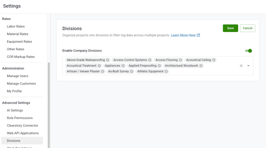
Task: Remove the As-Built Survey chip
Action: coord(132,71)
